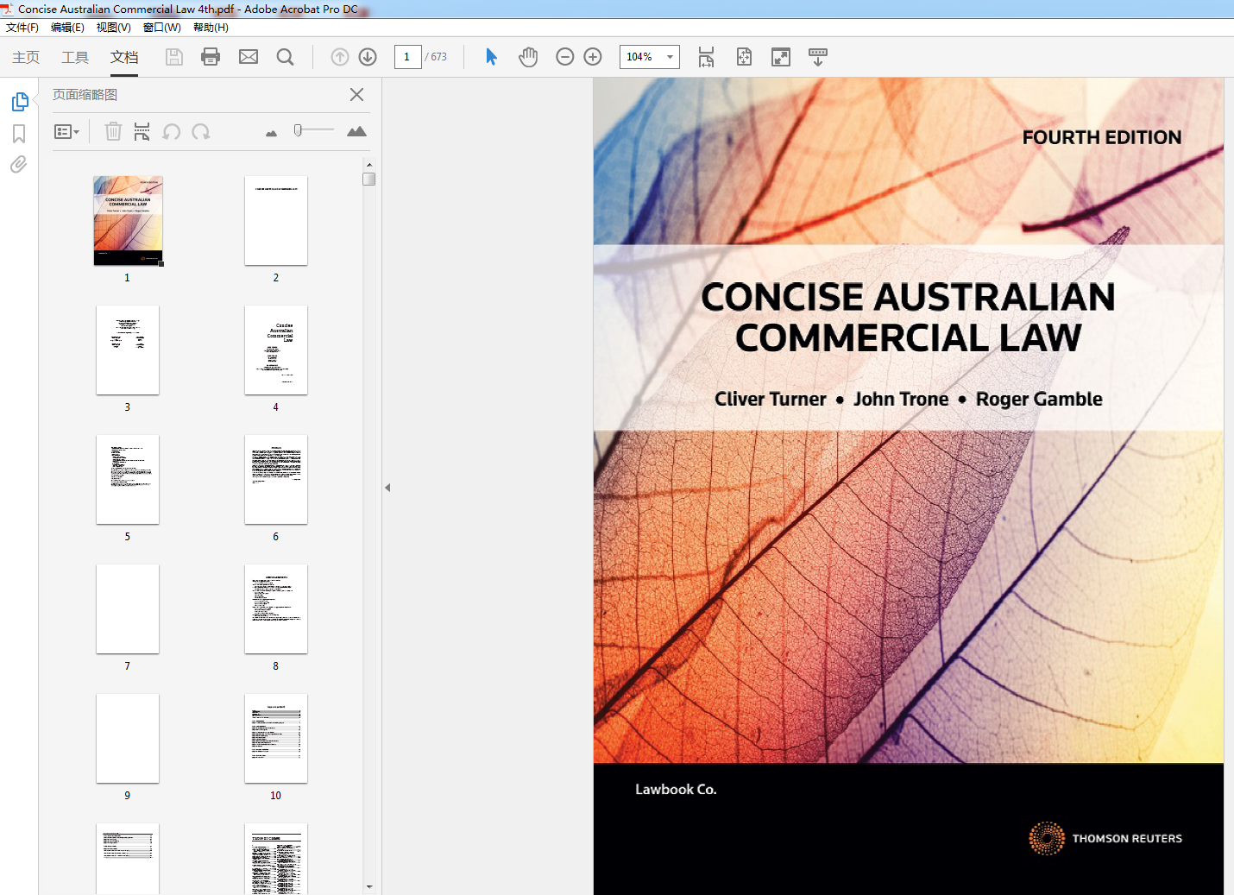Open 帮助(H) menu

pyautogui.click(x=211, y=28)
